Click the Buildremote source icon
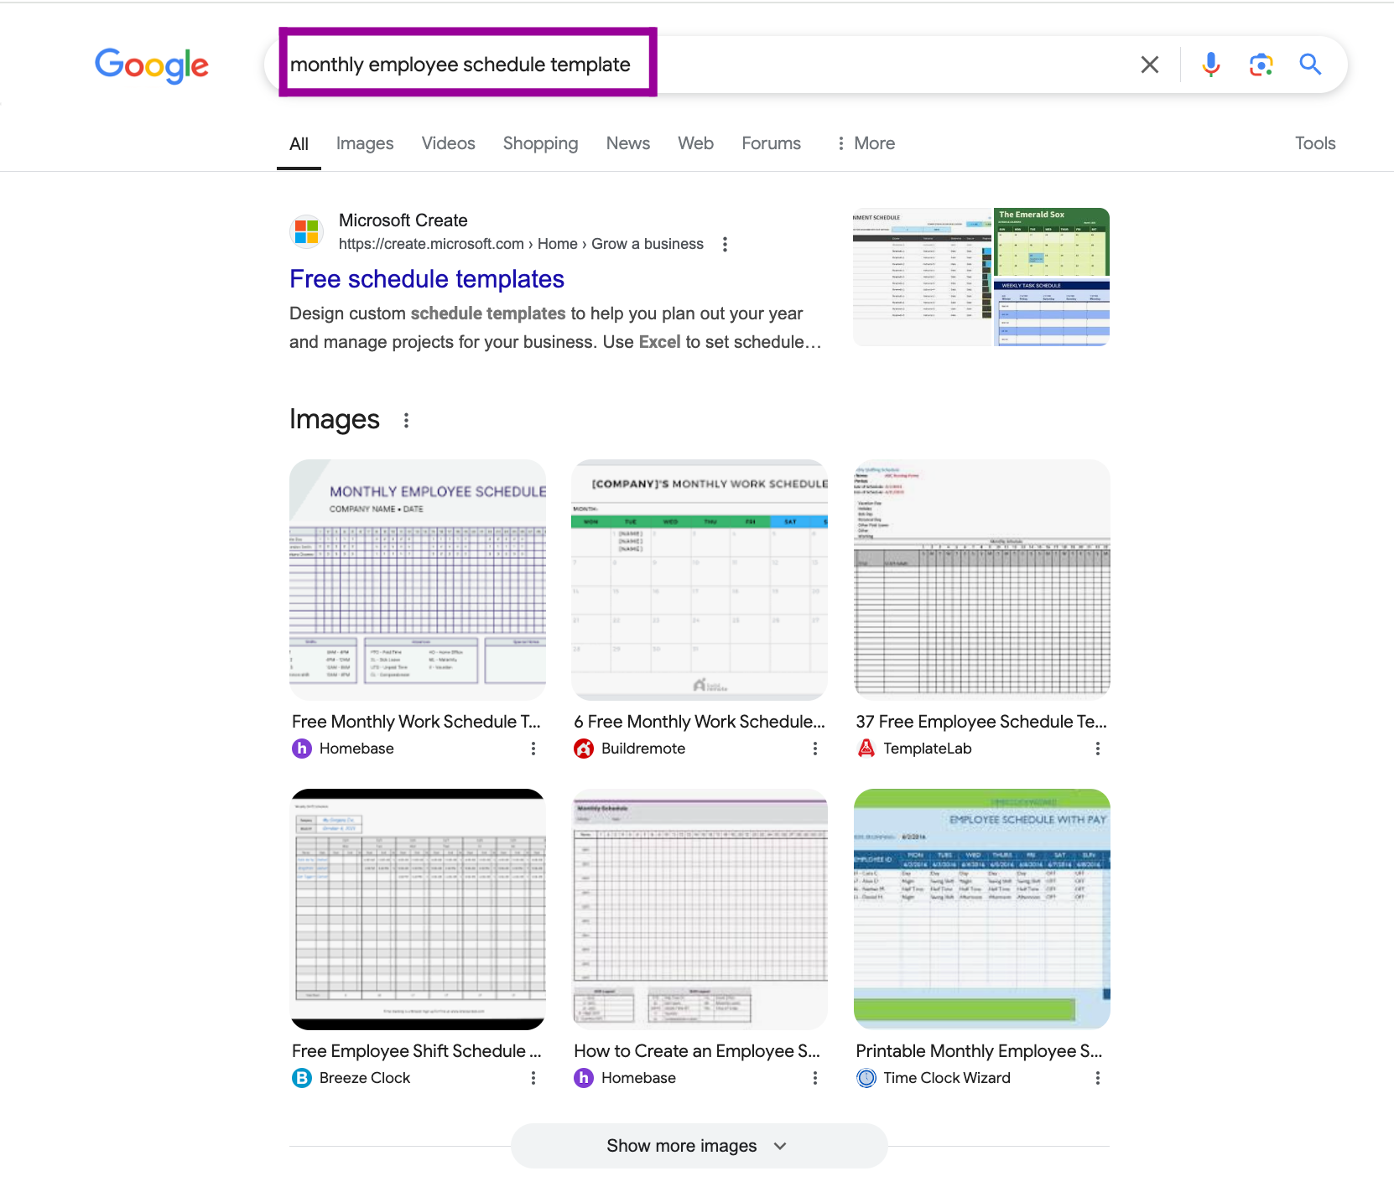Viewport: 1394px width, 1197px height. click(584, 749)
